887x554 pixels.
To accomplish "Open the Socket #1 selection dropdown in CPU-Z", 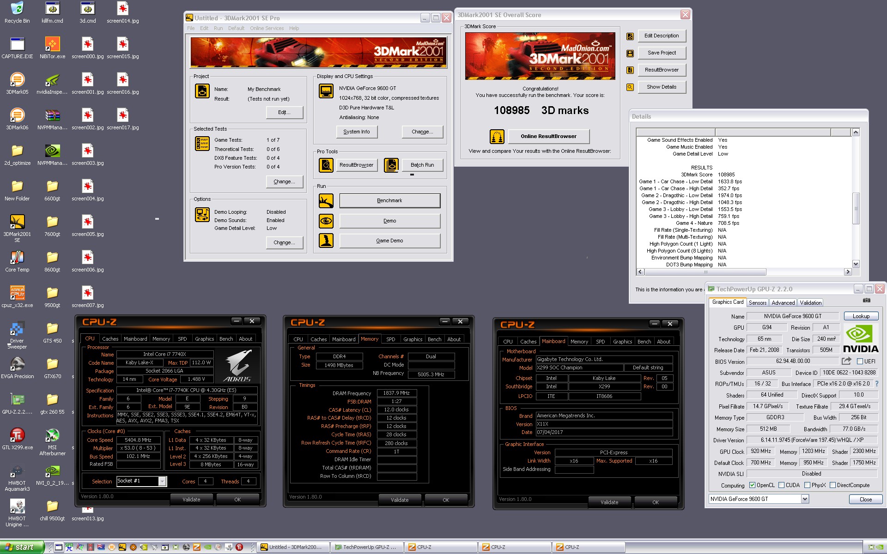I will click(x=162, y=482).
